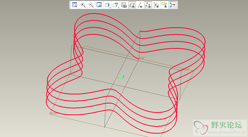Open the View Manager
This screenshot has width=248, height=137.
pyautogui.click(x=124, y=5)
